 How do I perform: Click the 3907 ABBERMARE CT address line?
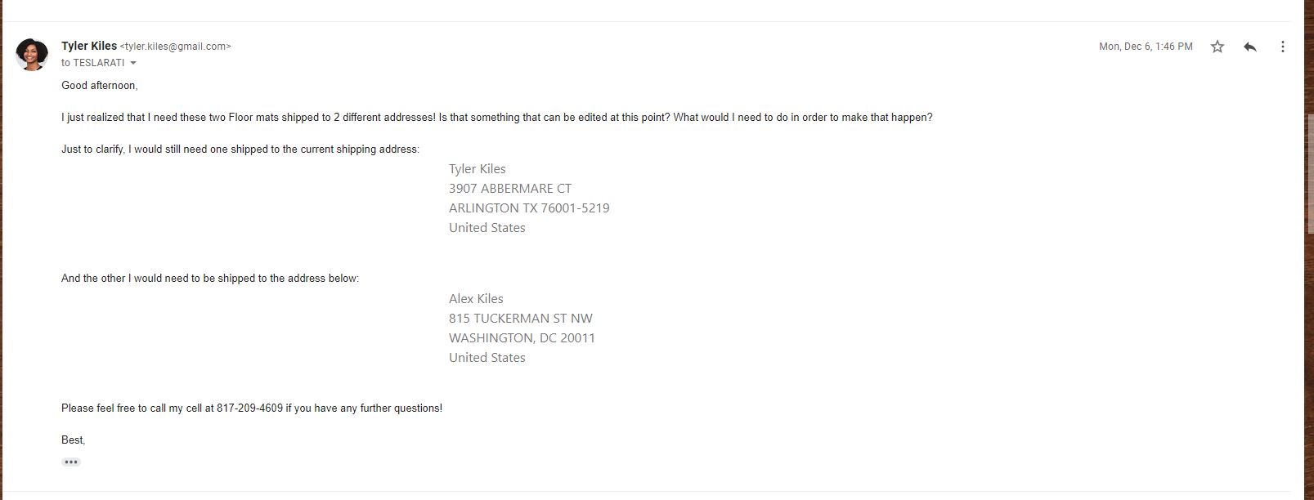coord(510,188)
